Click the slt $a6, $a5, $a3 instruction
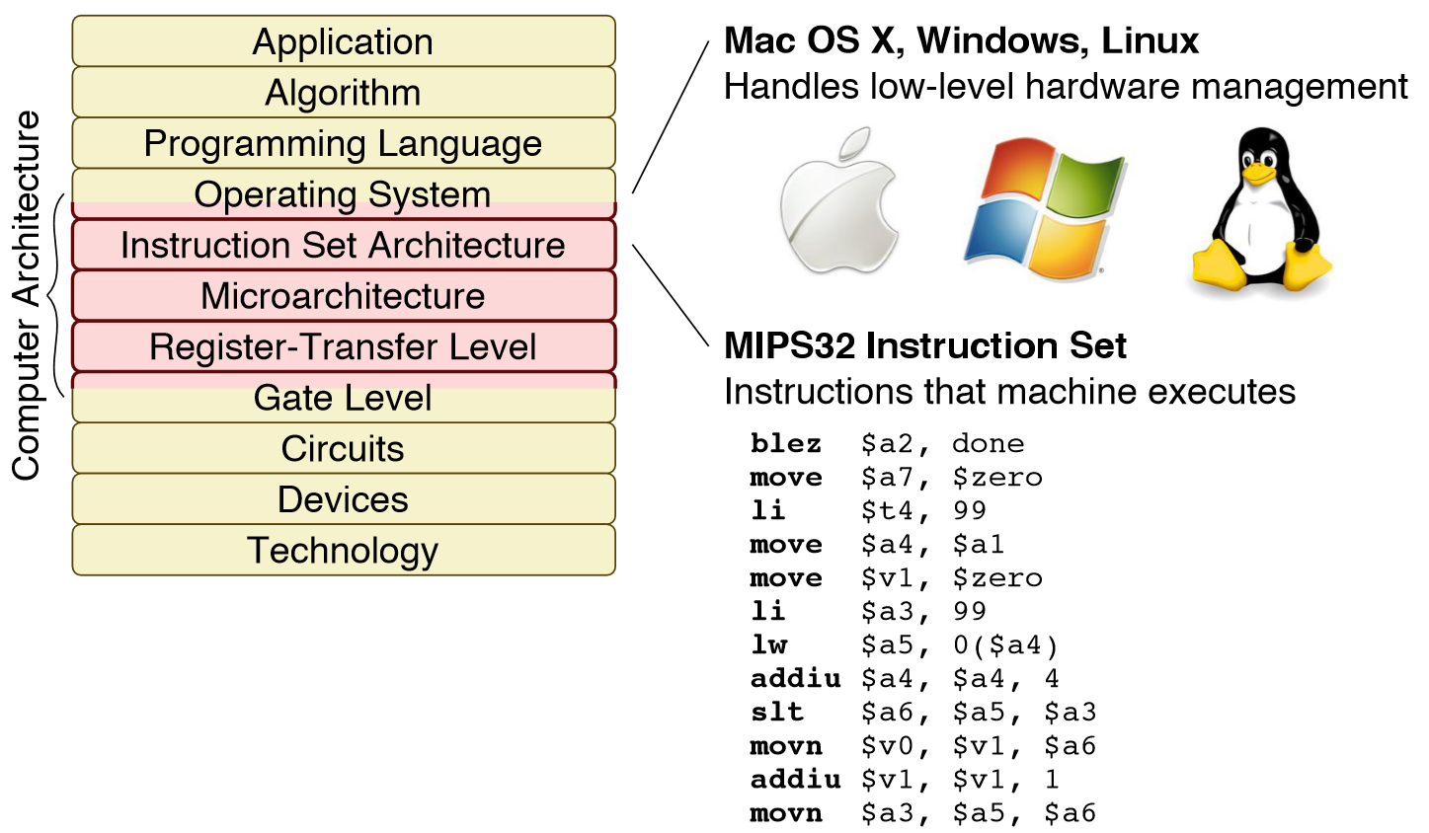1429x833 pixels. point(923,713)
